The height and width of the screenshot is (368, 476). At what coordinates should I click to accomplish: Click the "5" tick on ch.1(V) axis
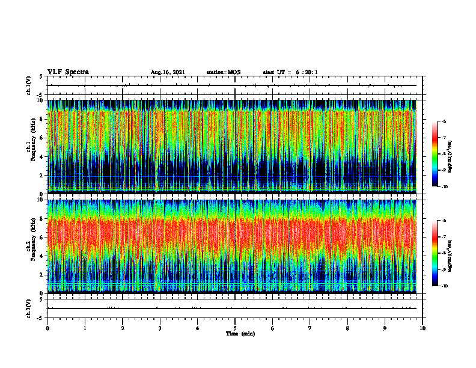[x=41, y=76]
